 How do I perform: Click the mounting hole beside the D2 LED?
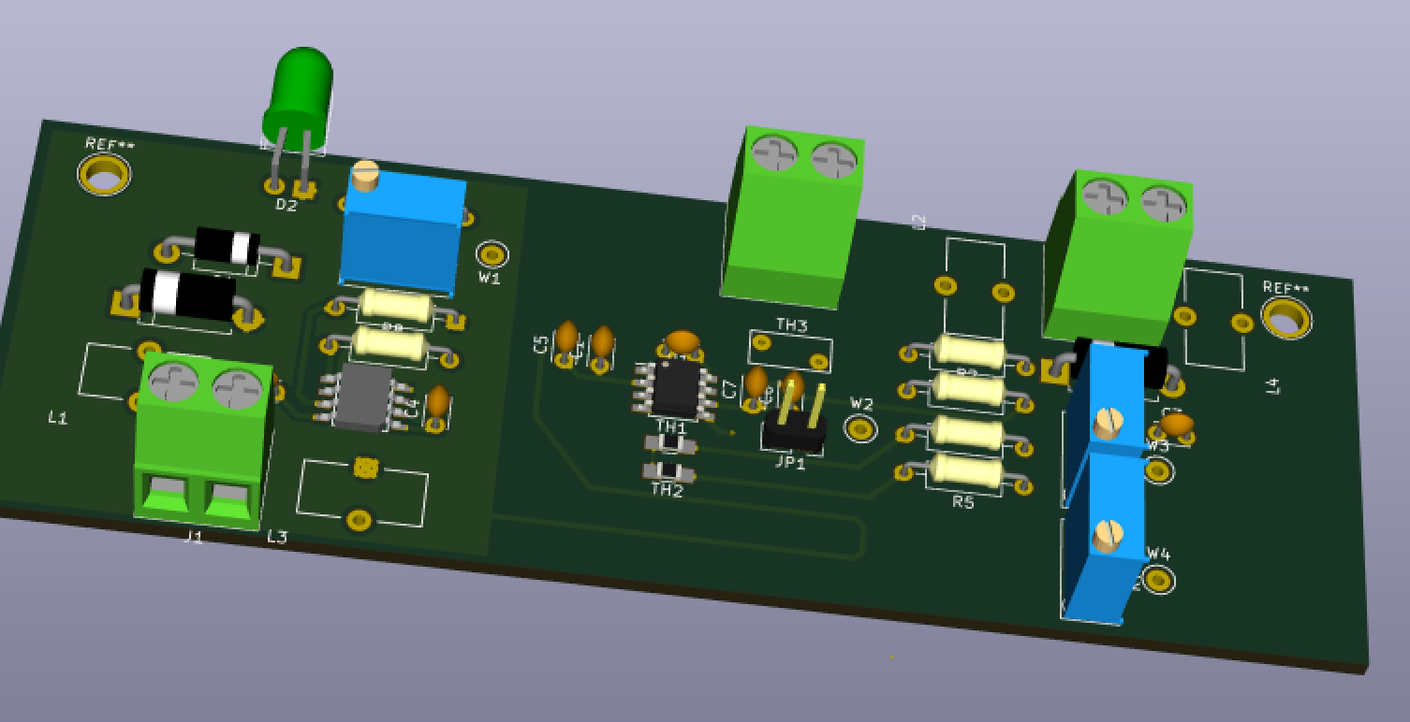[x=104, y=174]
